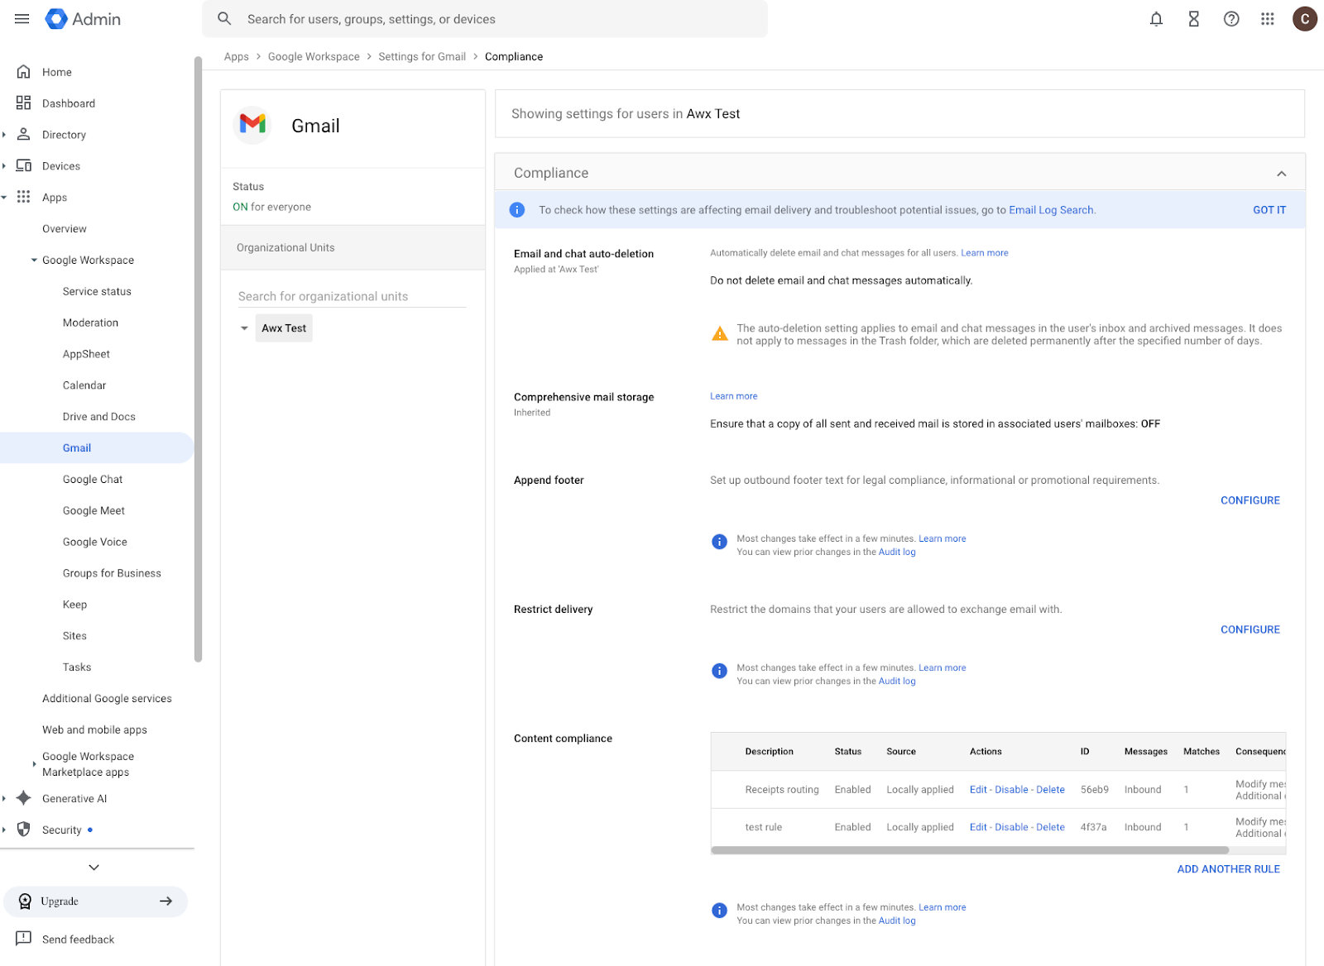Disable the test rule
Viewport: 1324px width, 966px height.
(1011, 827)
